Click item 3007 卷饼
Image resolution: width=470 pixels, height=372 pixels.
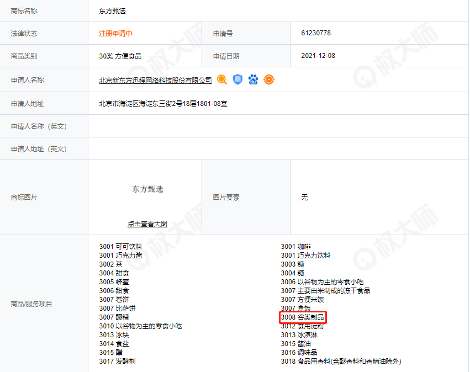pos(114,300)
